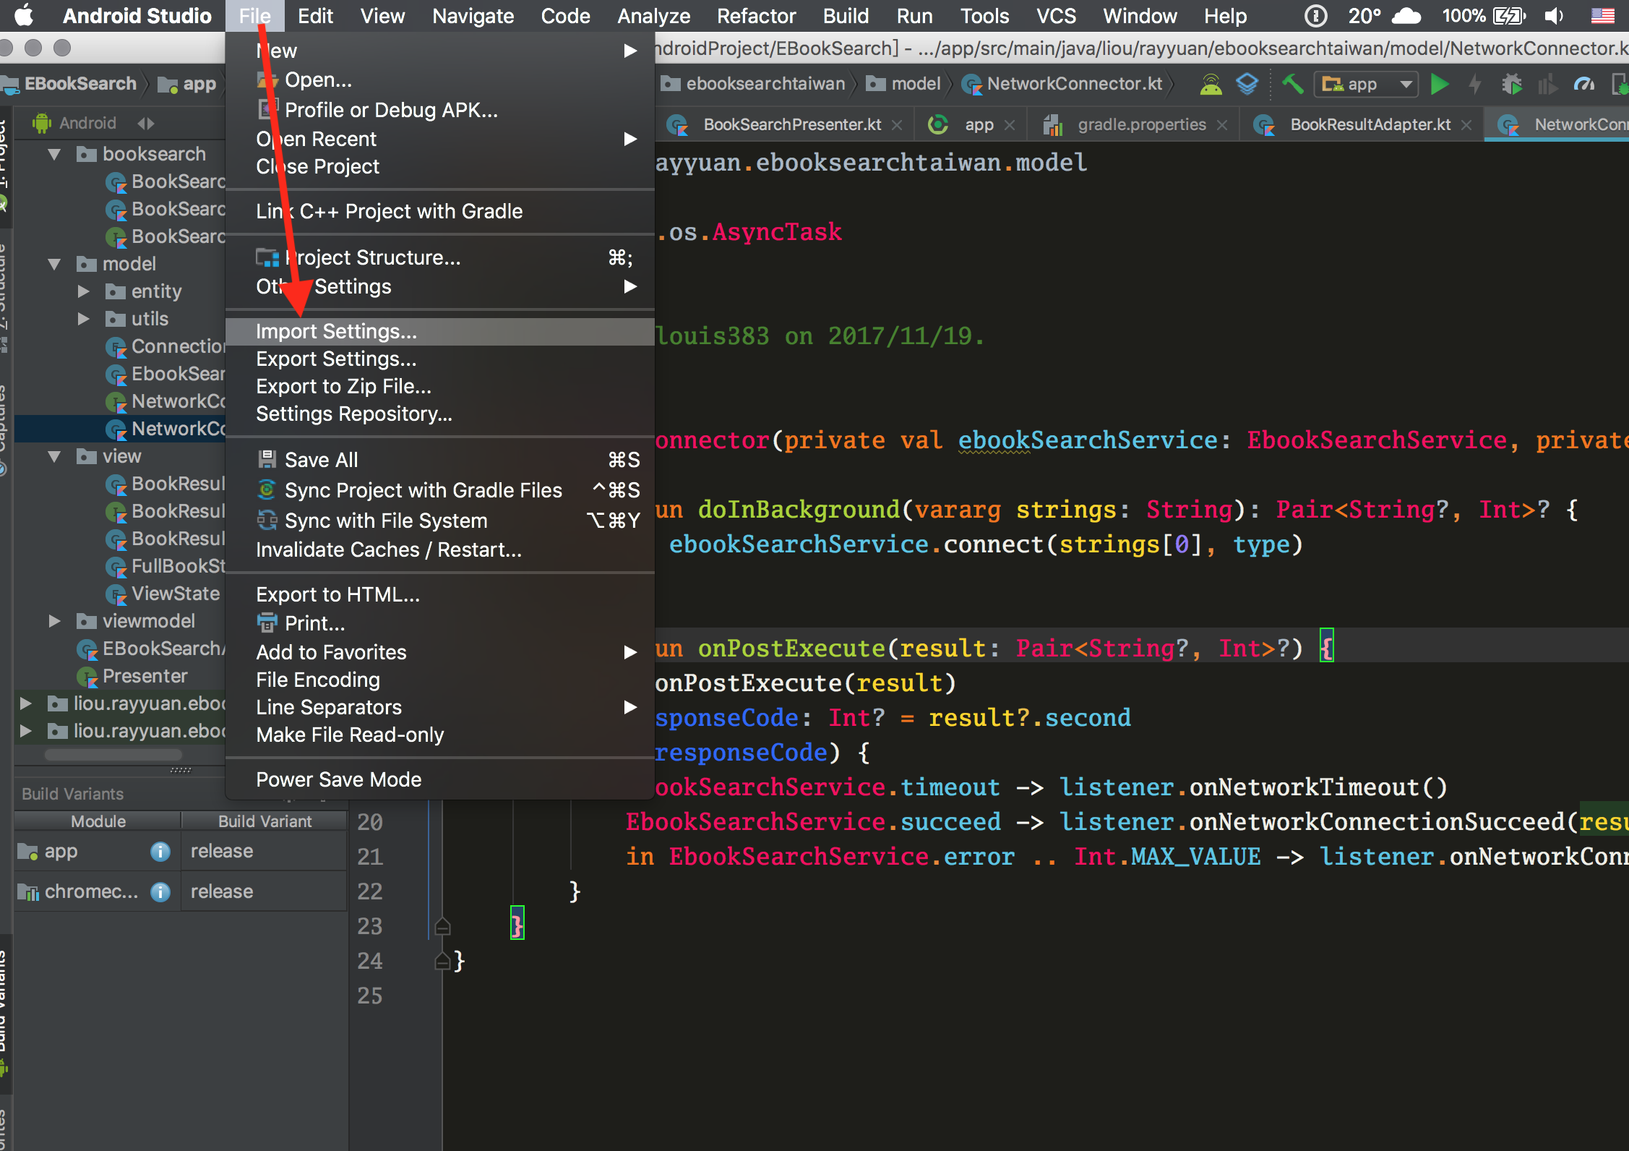This screenshot has width=1629, height=1151.
Task: Click the battery status icon
Action: 1509,16
